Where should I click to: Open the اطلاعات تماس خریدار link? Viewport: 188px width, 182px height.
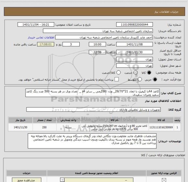click(x=41, y=38)
